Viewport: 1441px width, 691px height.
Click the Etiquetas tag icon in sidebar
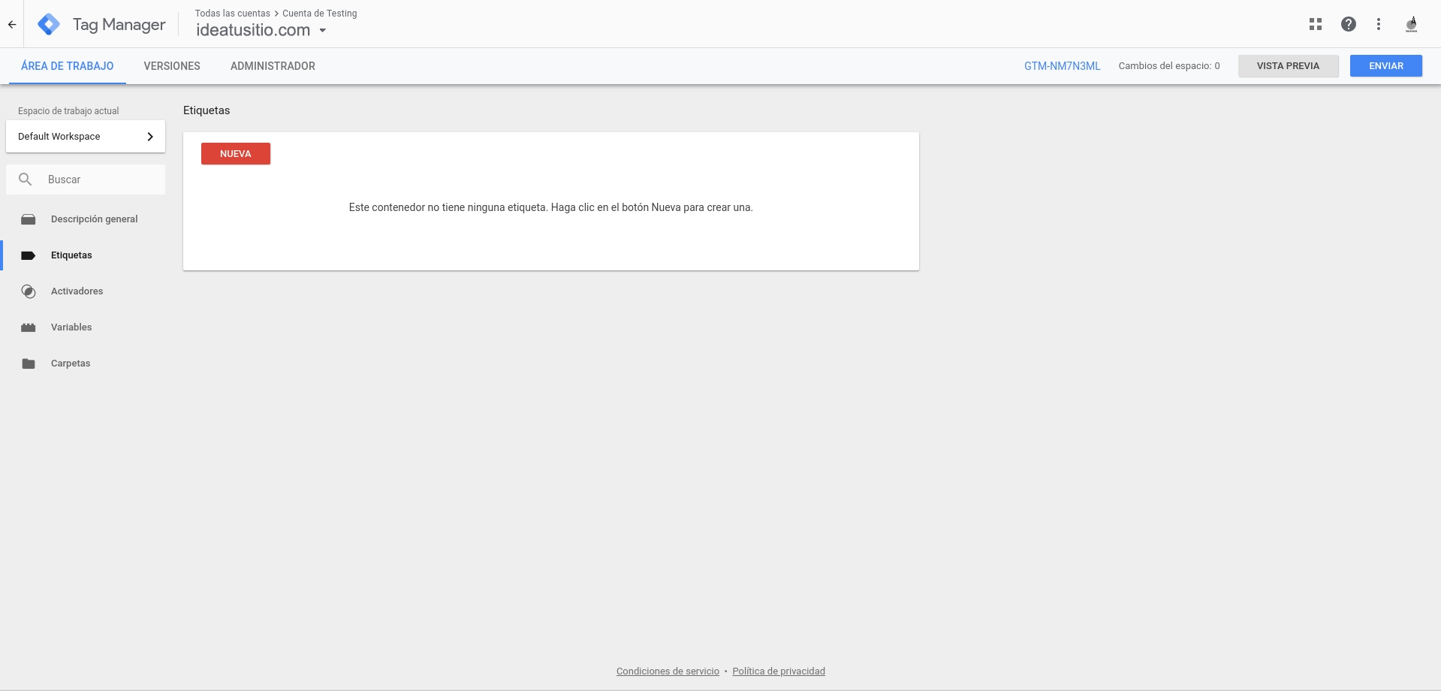click(x=29, y=255)
